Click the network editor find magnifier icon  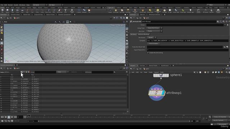coord(227,72)
